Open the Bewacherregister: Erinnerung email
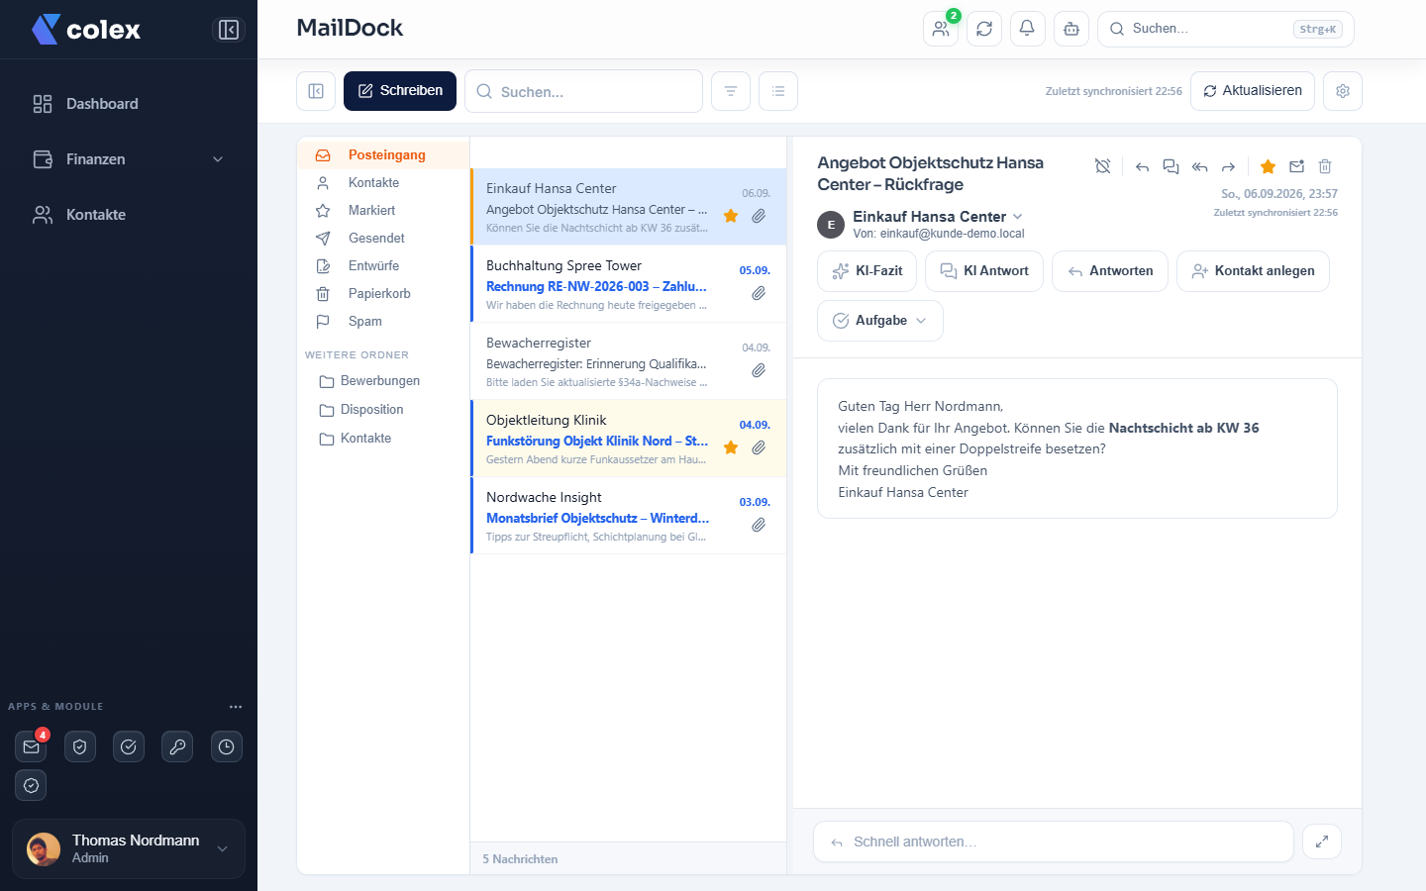1426x891 pixels. [x=629, y=361]
